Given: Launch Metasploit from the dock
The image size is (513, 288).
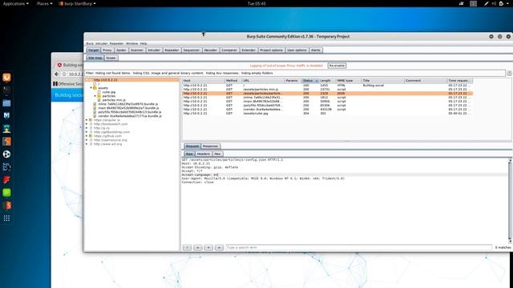Looking at the screenshot, I should pyautogui.click(x=6, y=115).
